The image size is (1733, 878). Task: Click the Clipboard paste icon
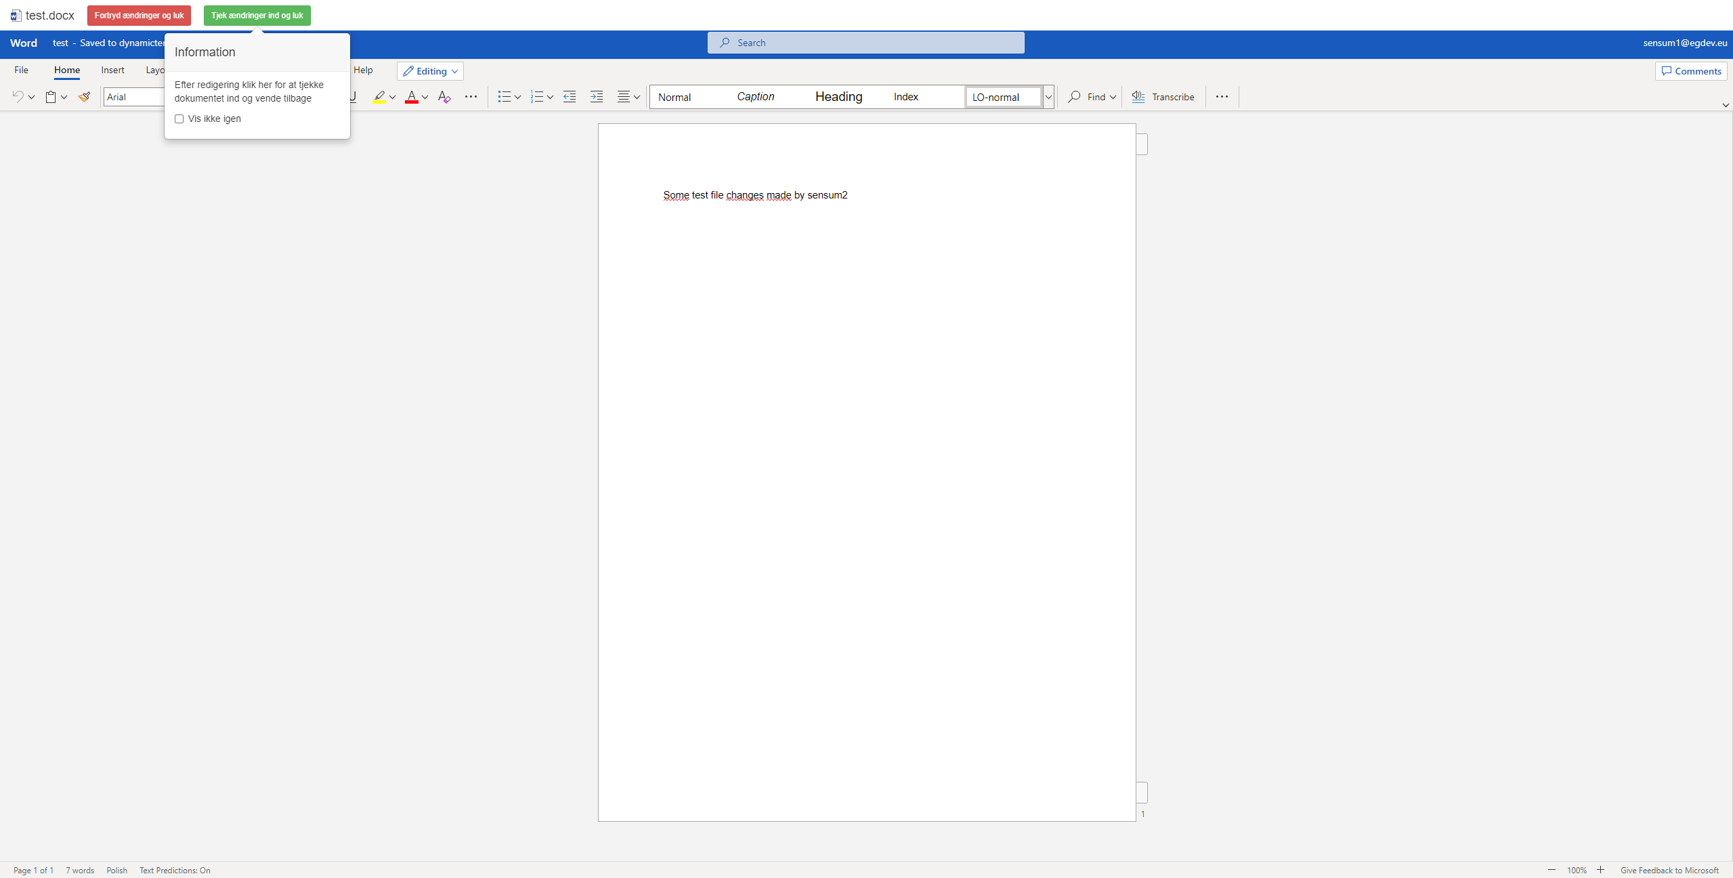point(51,97)
